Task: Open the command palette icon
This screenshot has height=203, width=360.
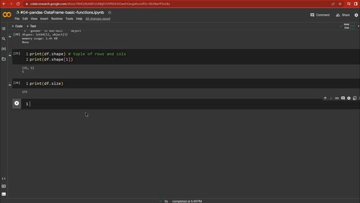Action: click(x=3, y=186)
